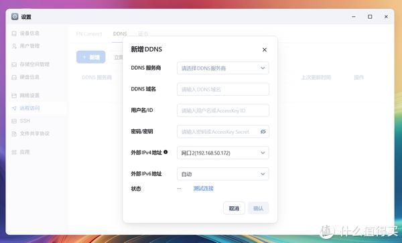This screenshot has height=243, width=402.
Task: Click the info icon beside 外部IPv4地址
Action: [x=165, y=152]
